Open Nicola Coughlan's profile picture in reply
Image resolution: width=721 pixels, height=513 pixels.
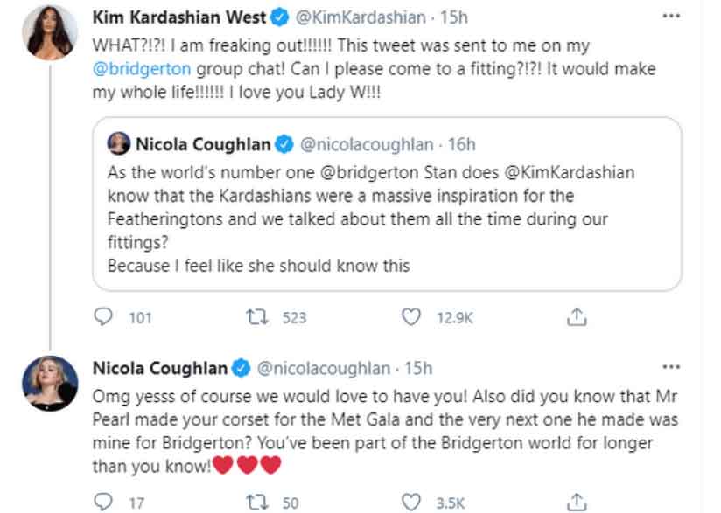[x=50, y=383]
